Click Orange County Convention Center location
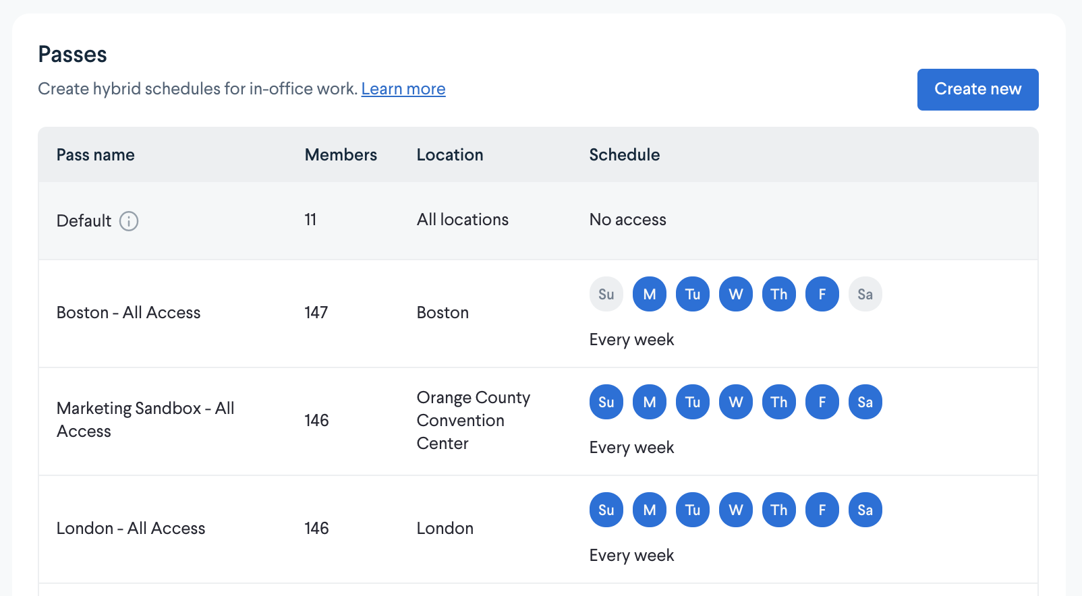1082x596 pixels. coord(474,420)
